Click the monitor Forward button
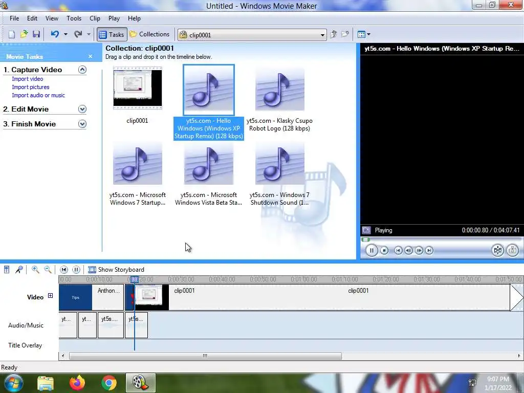Image resolution: width=524 pixels, height=393 pixels. point(429,250)
